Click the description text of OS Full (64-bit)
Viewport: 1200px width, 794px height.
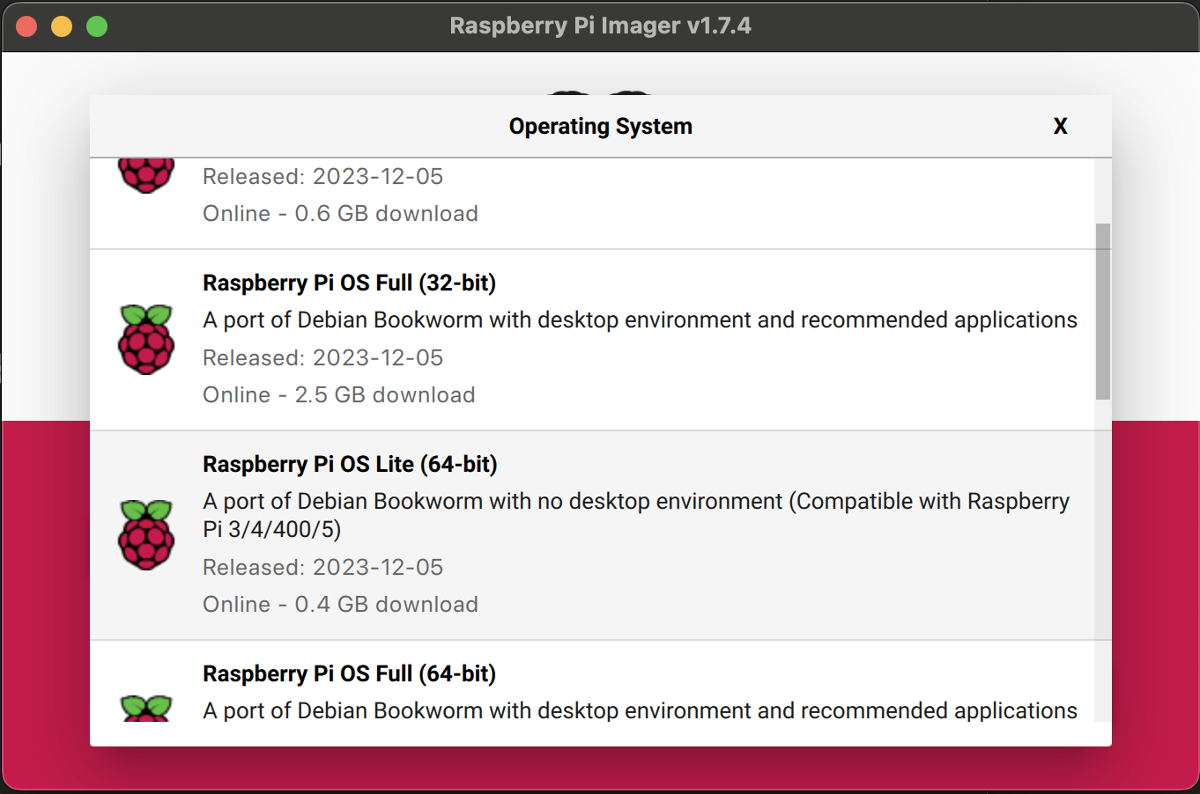click(640, 711)
